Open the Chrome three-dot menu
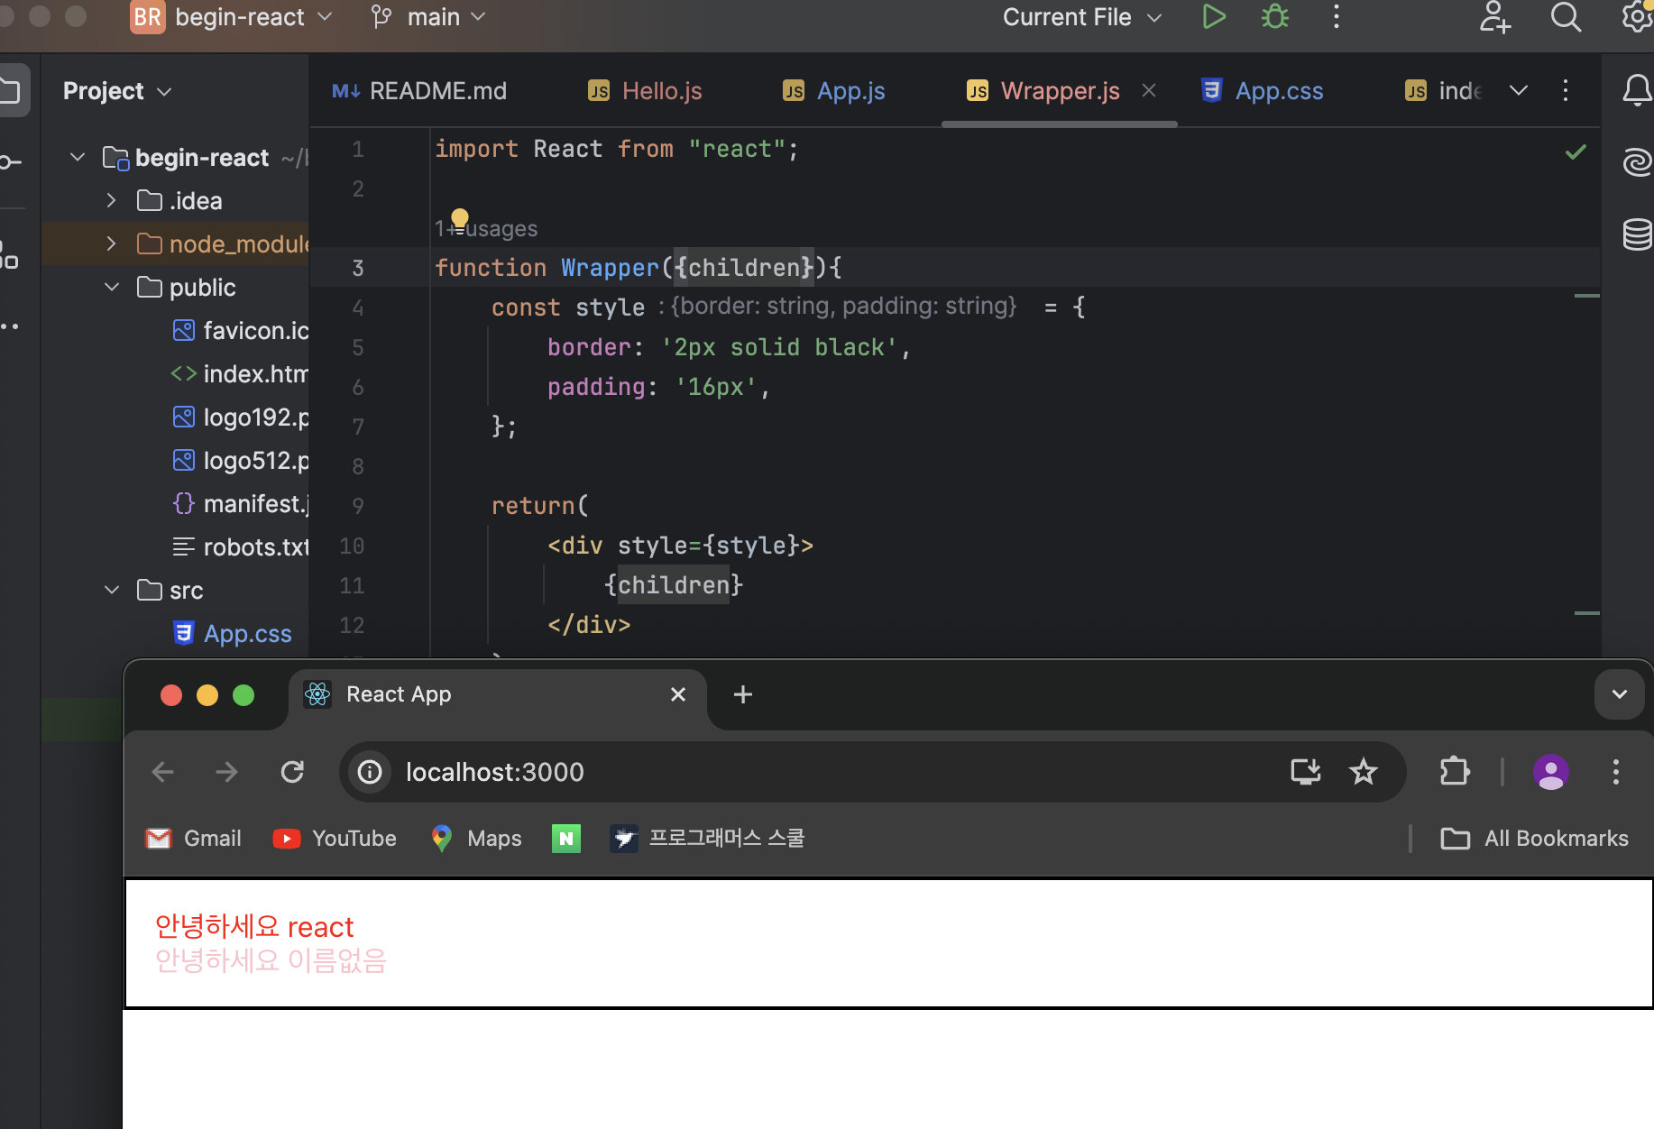 [x=1616, y=772]
